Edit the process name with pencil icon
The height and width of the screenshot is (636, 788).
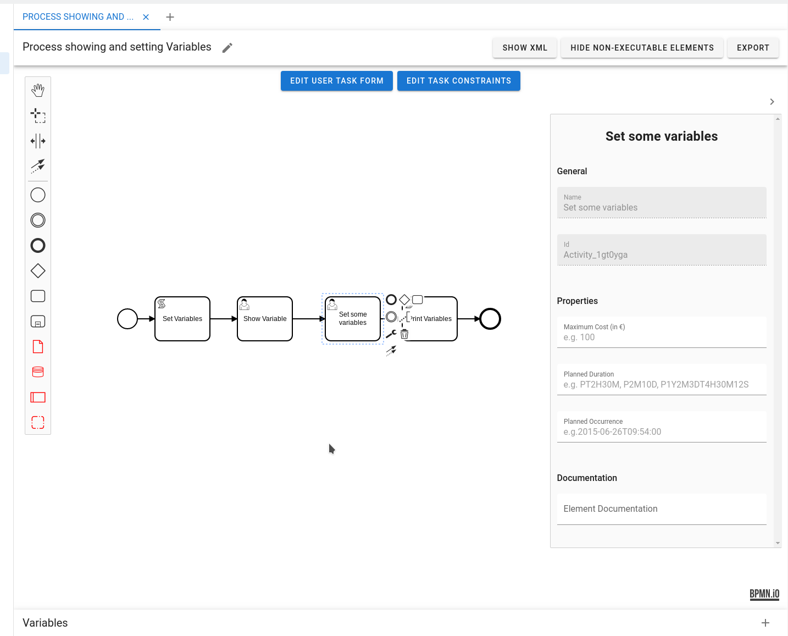point(227,48)
